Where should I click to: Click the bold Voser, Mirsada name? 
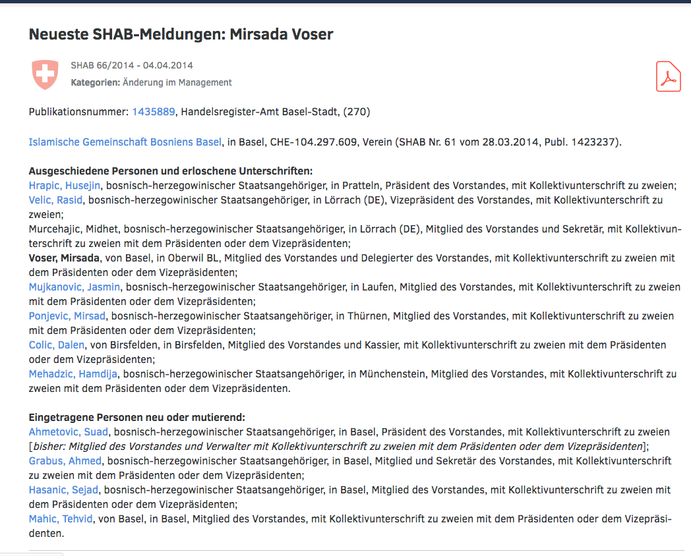[64, 258]
